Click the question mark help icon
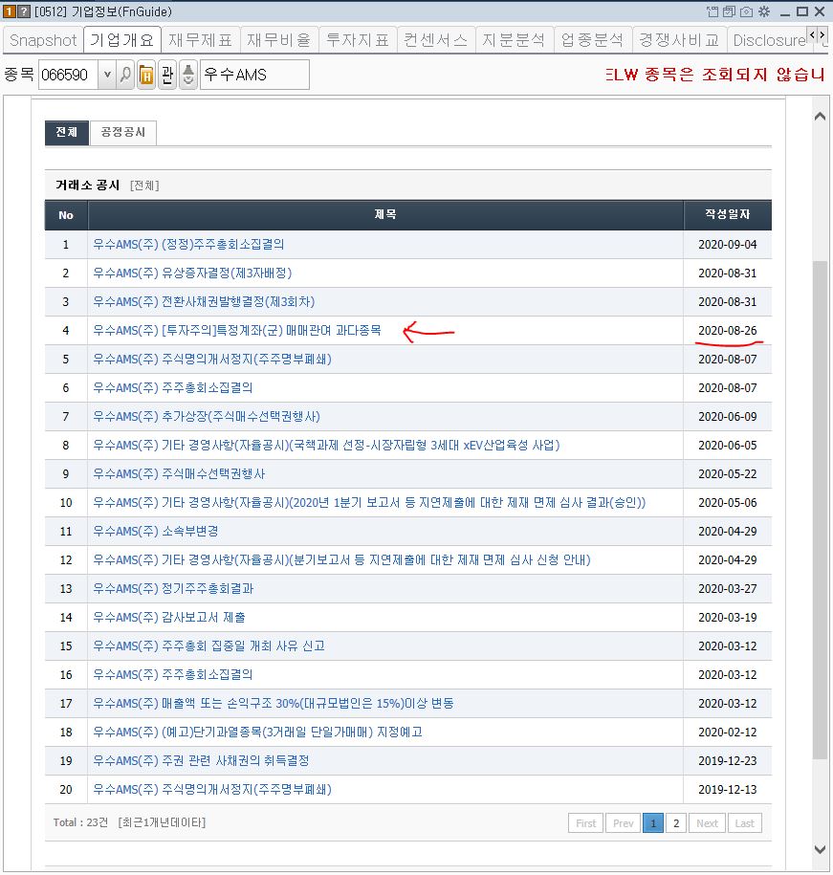 pos(24,11)
